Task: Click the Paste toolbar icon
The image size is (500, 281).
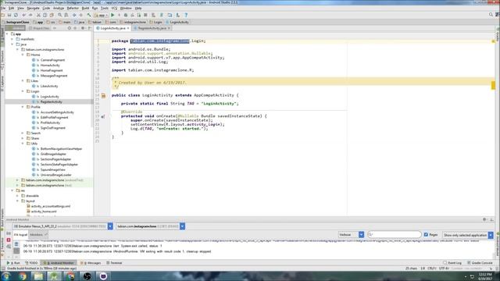Action: [52, 15]
